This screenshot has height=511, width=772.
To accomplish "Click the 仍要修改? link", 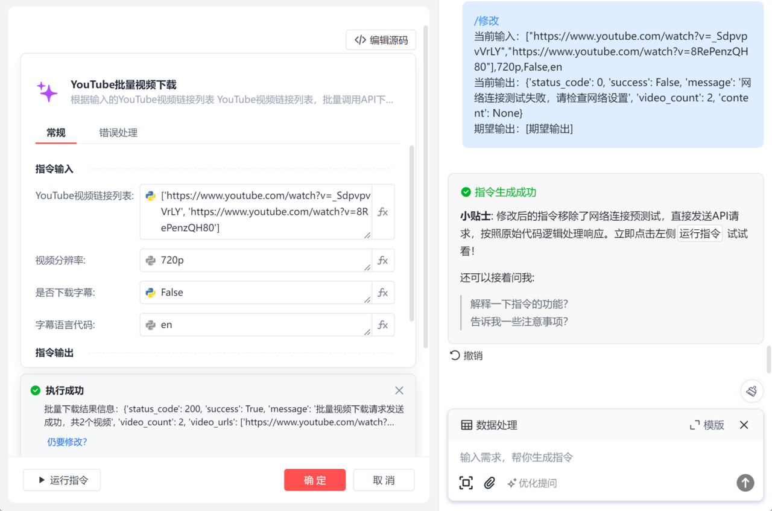I will 67,442.
